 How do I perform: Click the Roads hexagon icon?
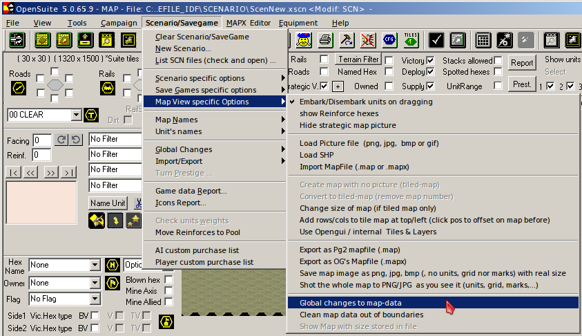tap(19, 88)
